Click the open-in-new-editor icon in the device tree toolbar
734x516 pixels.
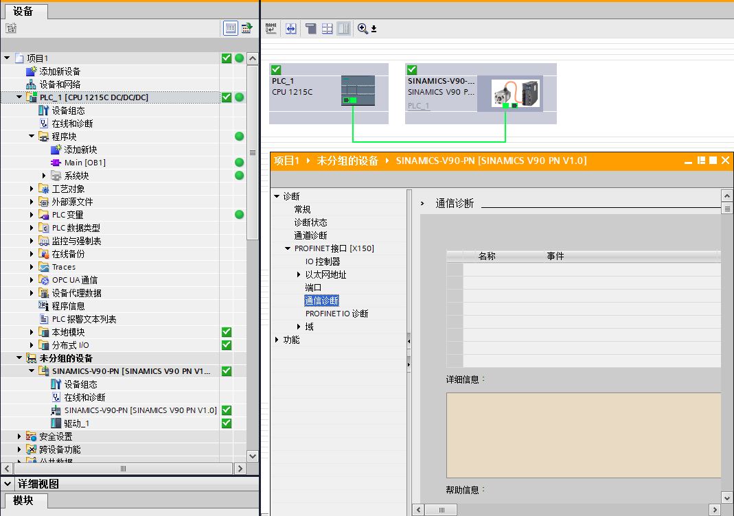coord(246,28)
